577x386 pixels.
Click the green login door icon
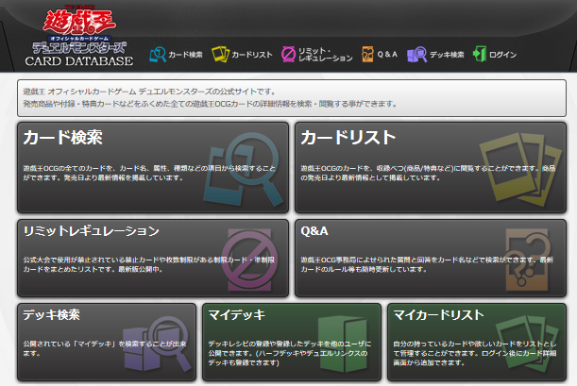point(480,54)
